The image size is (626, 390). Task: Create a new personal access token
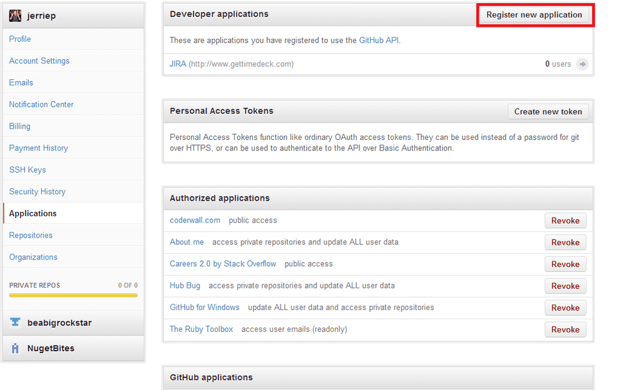click(548, 112)
